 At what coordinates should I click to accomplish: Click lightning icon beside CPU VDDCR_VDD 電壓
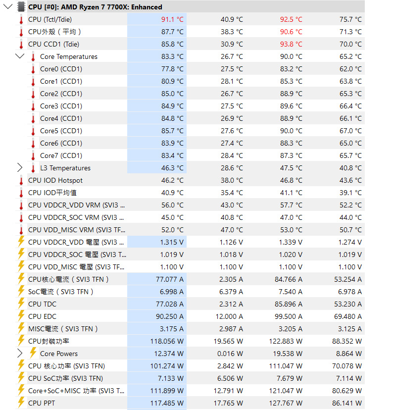tap(21, 242)
